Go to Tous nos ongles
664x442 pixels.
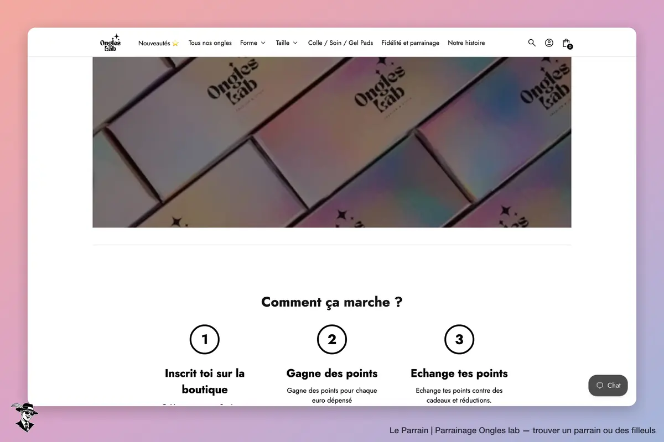[x=210, y=43]
